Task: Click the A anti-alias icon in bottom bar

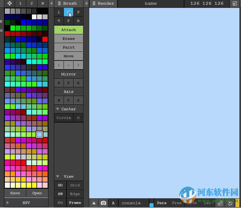Action: point(113,203)
